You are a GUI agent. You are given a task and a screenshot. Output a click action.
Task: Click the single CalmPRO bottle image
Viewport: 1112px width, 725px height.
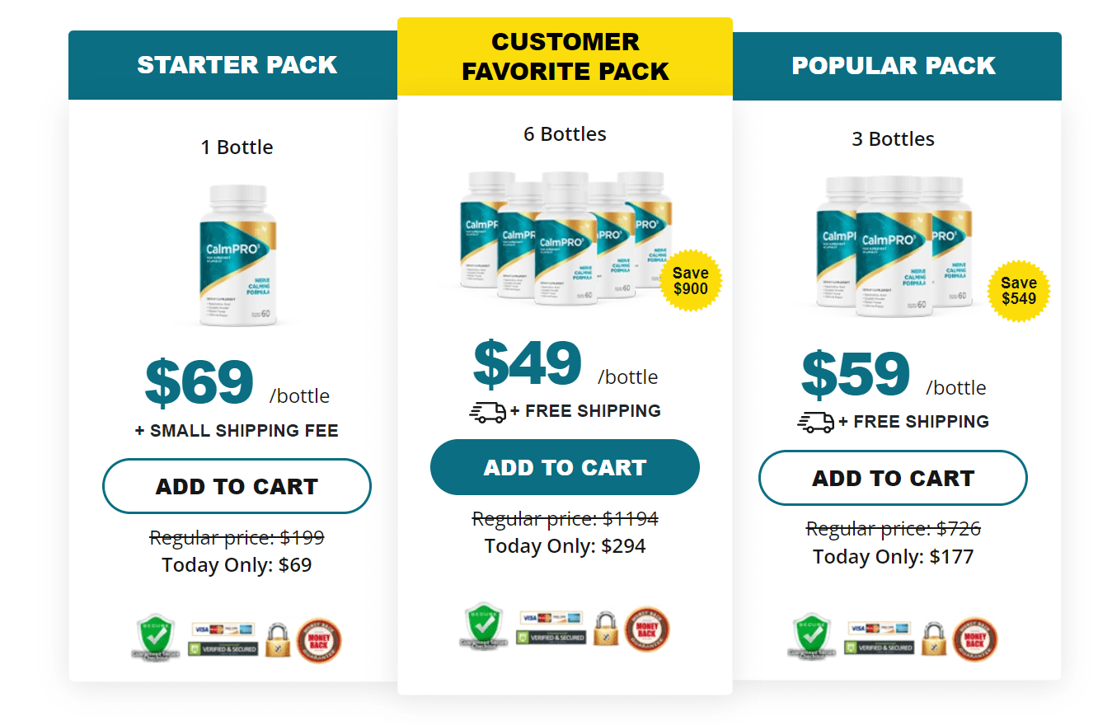pos(237,255)
